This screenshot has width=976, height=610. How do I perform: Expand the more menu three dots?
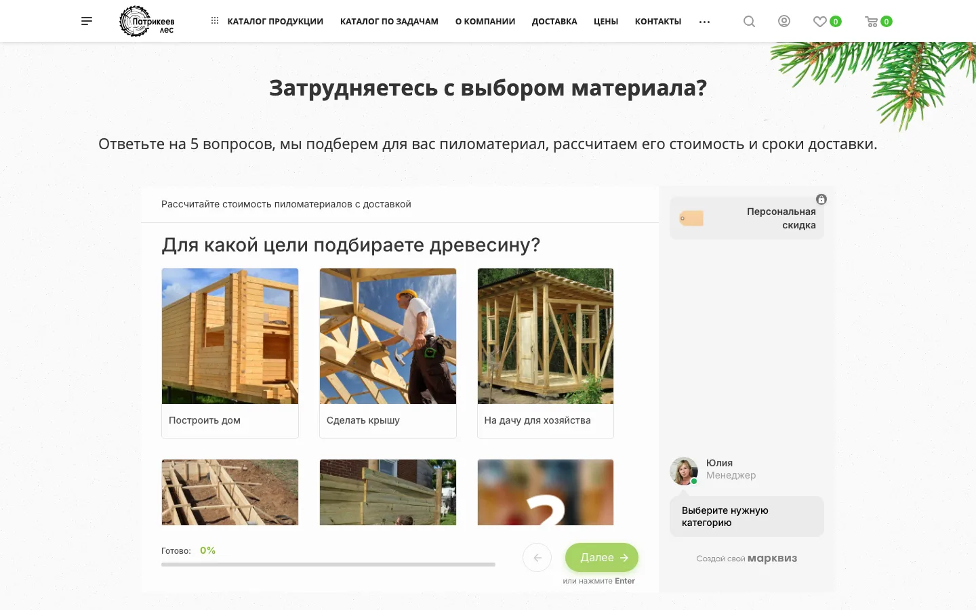[705, 22]
